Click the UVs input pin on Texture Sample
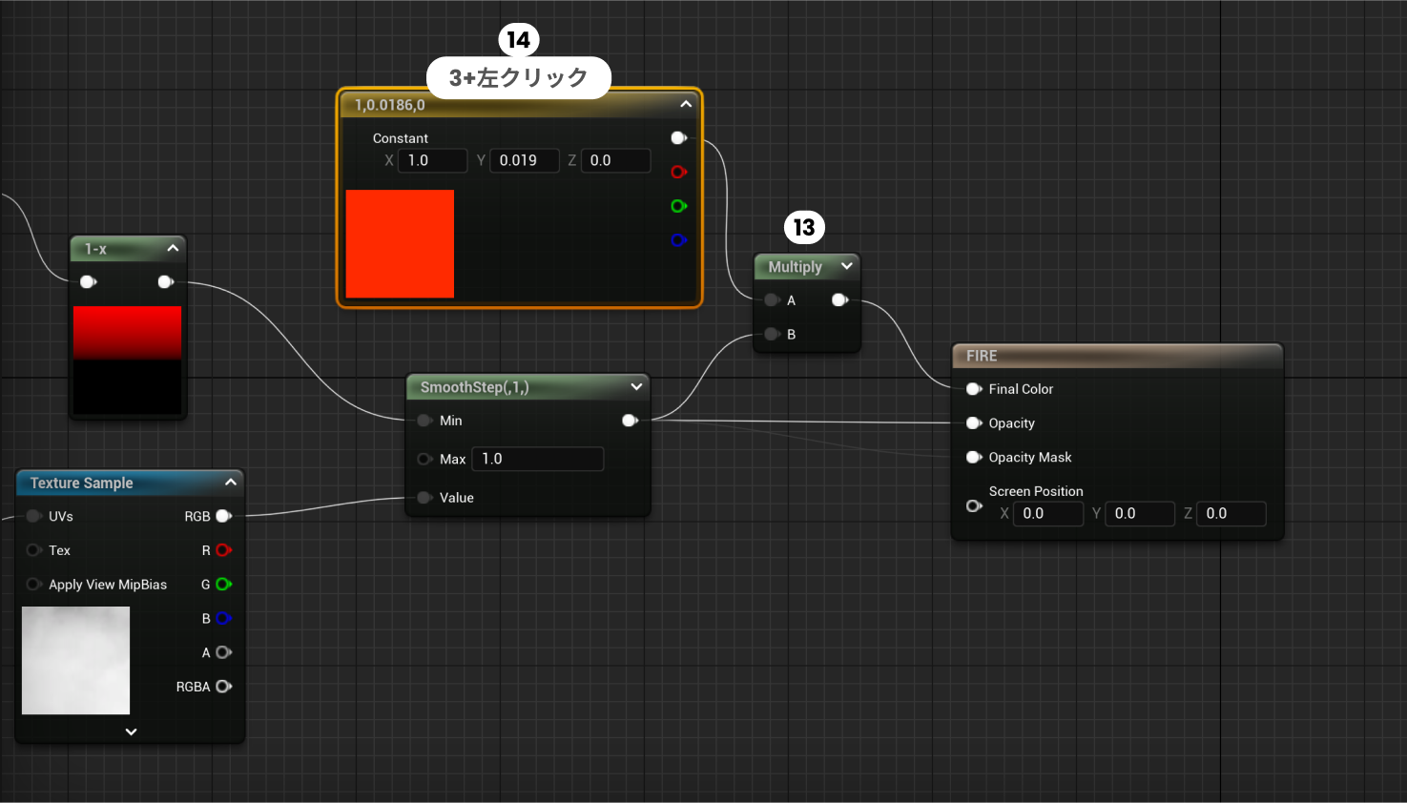This screenshot has height=803, width=1407. click(34, 516)
